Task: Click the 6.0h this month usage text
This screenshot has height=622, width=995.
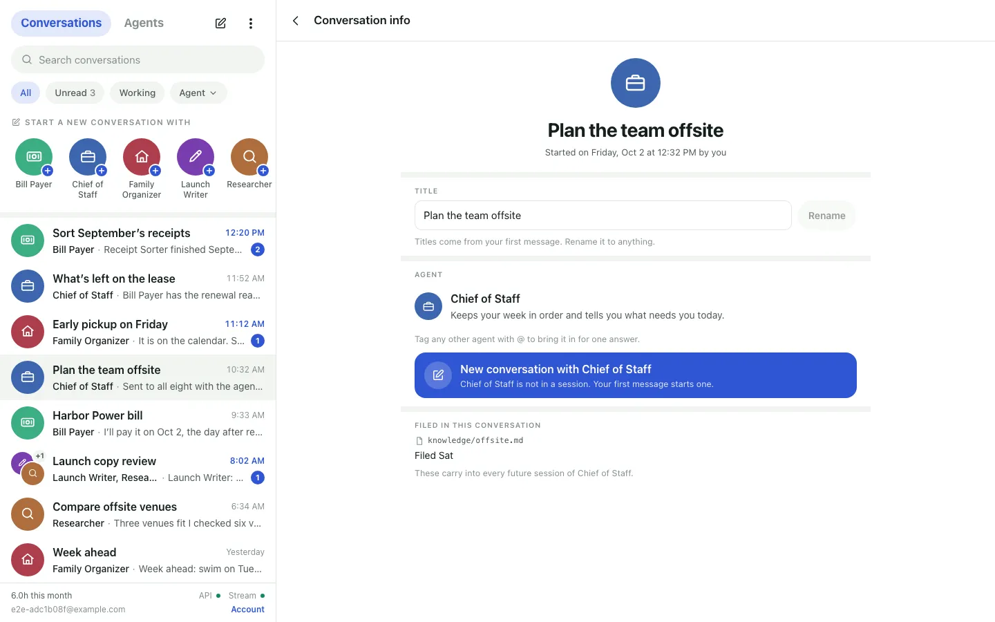Action: tap(41, 596)
